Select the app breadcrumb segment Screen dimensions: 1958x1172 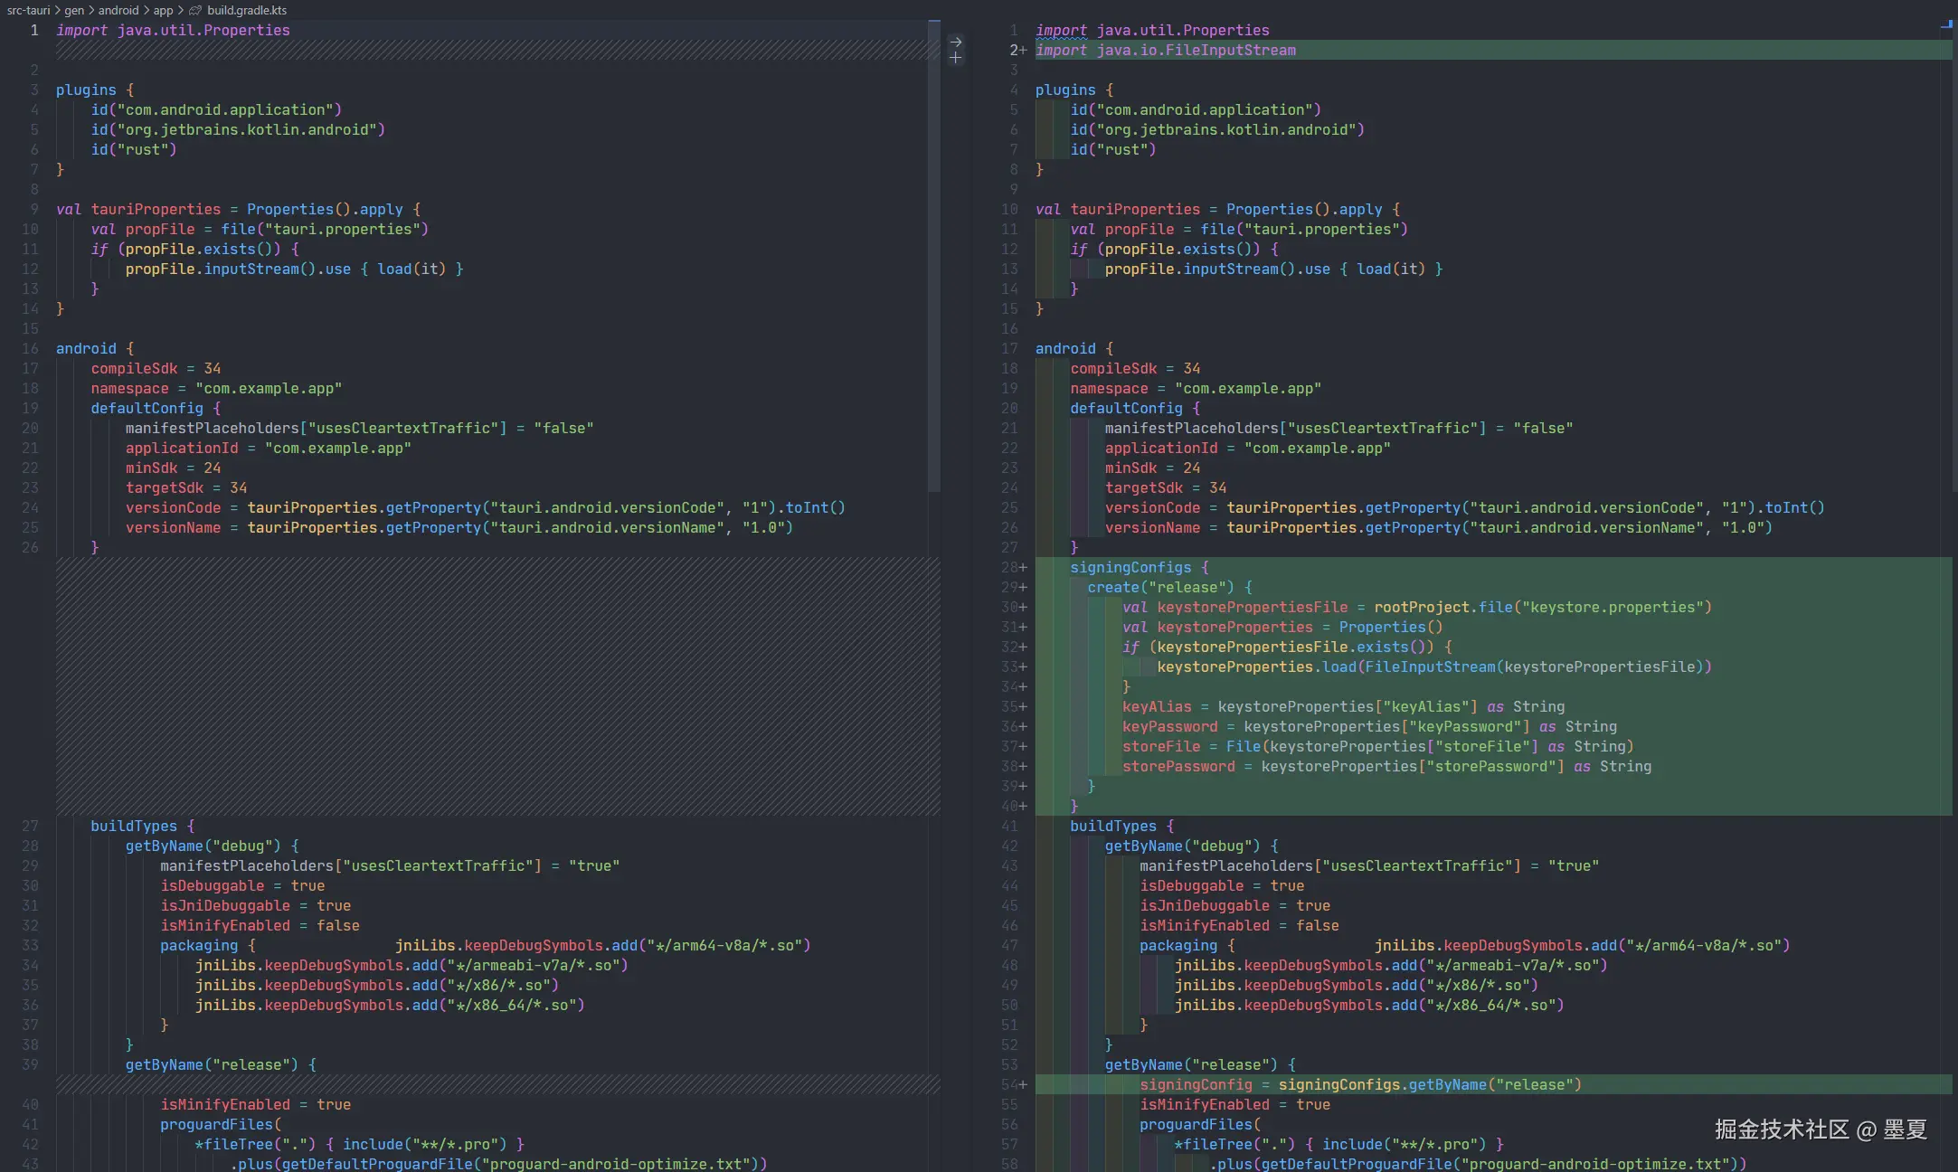click(x=163, y=10)
